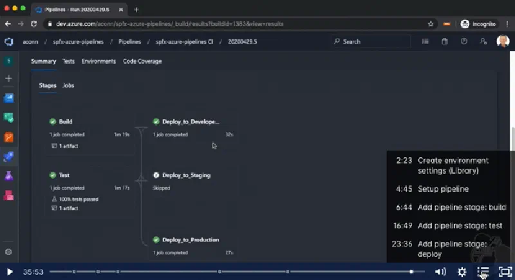Image resolution: width=515 pixels, height=280 pixels.
Task: Select the 'Pipelines - Run 20200429.5' browser tab
Action: click(77, 10)
